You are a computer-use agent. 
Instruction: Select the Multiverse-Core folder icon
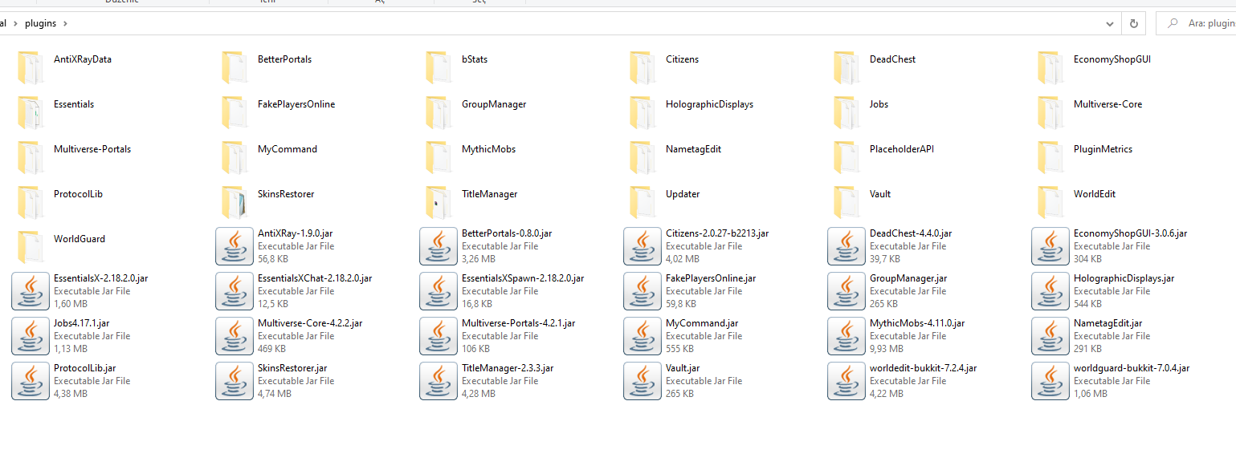1049,112
